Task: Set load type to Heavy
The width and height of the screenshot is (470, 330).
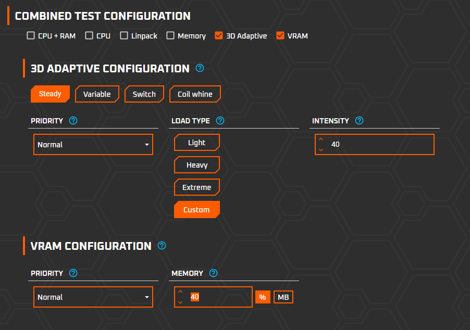Action: tap(197, 165)
